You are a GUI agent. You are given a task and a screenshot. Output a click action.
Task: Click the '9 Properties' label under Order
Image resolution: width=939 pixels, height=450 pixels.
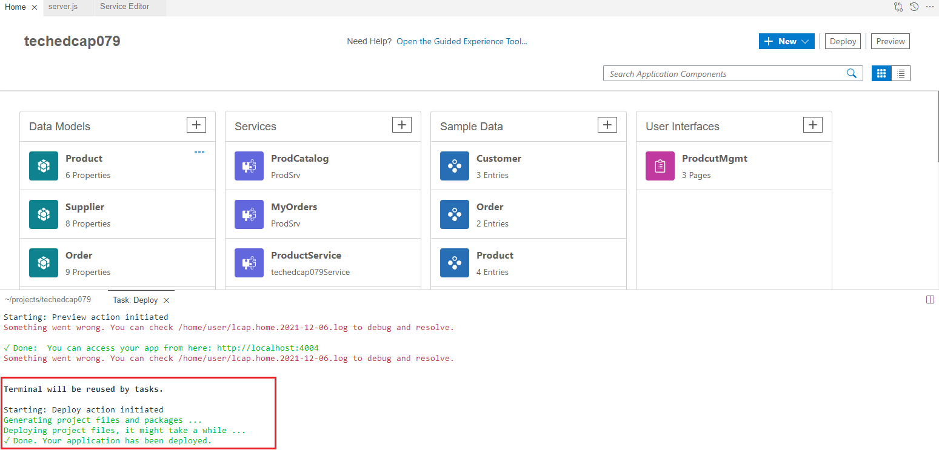[x=88, y=272]
